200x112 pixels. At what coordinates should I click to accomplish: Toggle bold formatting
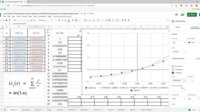point(59,20)
